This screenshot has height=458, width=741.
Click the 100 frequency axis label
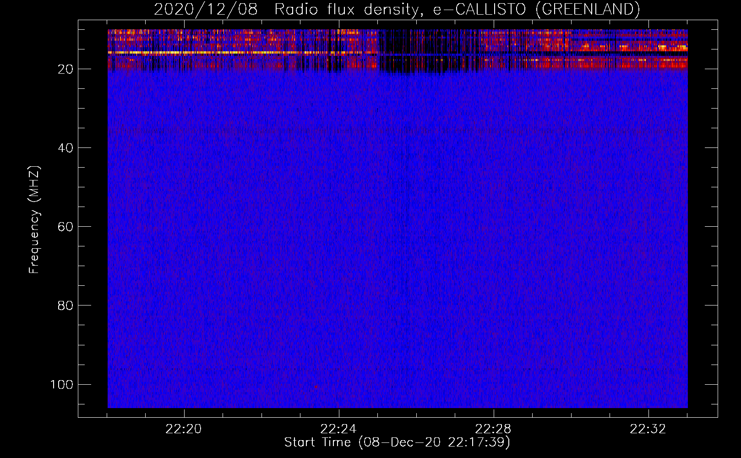pyautogui.click(x=62, y=384)
